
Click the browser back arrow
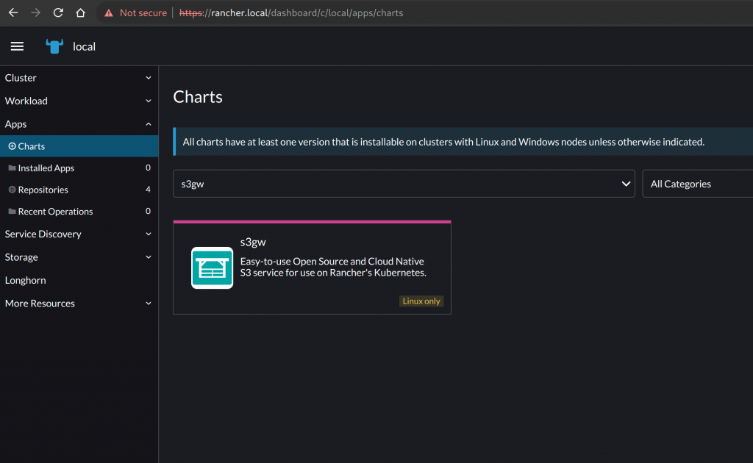tap(13, 12)
